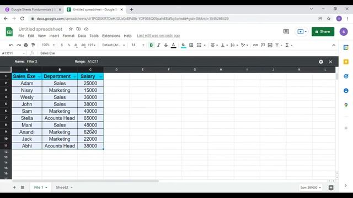This screenshot has width=353, height=198.
Task: Open the Format menu
Action: (68, 36)
